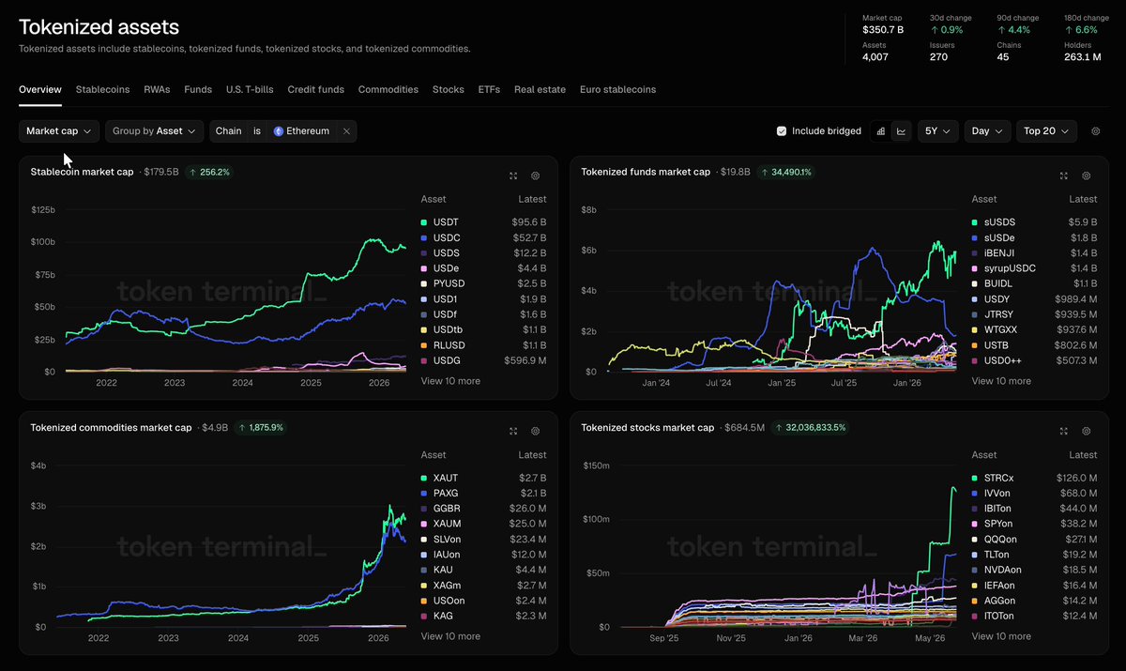This screenshot has height=671, width=1126.
Task: Open settings gear on Tokenized commodities card
Action: [x=536, y=431]
